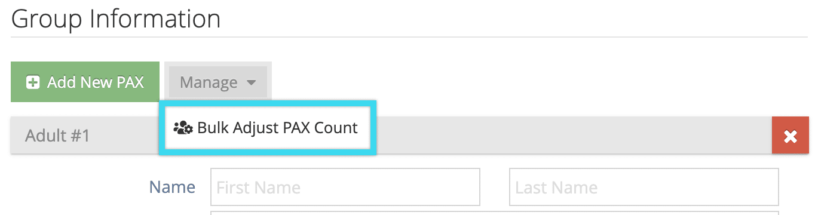Click the Adult #1 title text
Viewport: 815px width, 215px height.
[x=57, y=136]
